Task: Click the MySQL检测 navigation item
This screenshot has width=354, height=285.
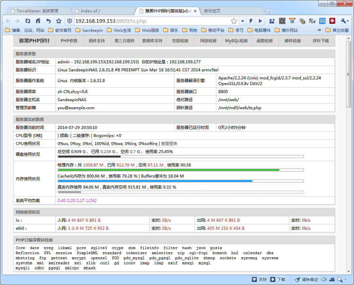Action: coord(236,41)
